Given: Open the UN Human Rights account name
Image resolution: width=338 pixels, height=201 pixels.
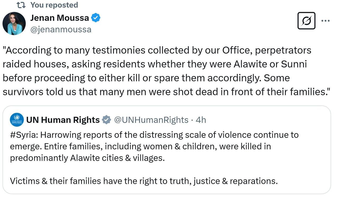Looking at the screenshot, I should pos(63,120).
